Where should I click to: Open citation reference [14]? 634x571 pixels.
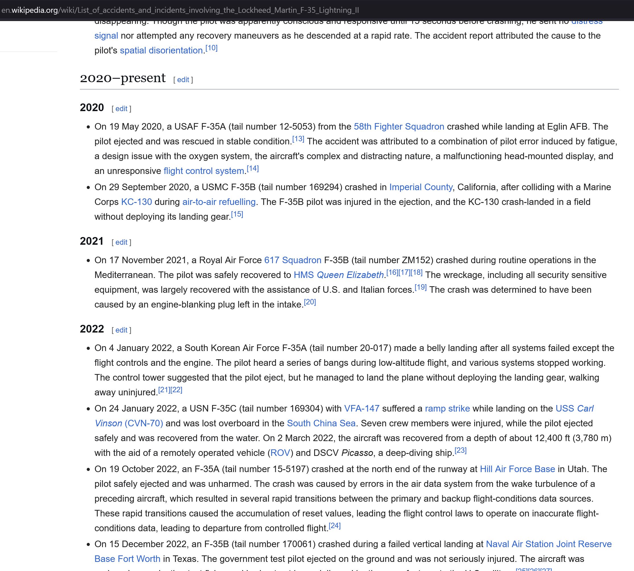(253, 169)
